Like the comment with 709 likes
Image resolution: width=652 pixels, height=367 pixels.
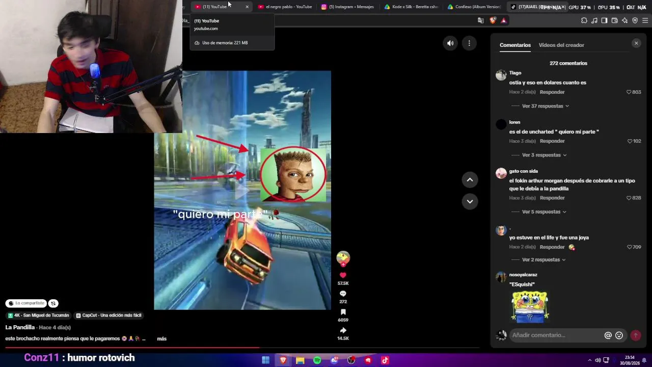[629, 247]
